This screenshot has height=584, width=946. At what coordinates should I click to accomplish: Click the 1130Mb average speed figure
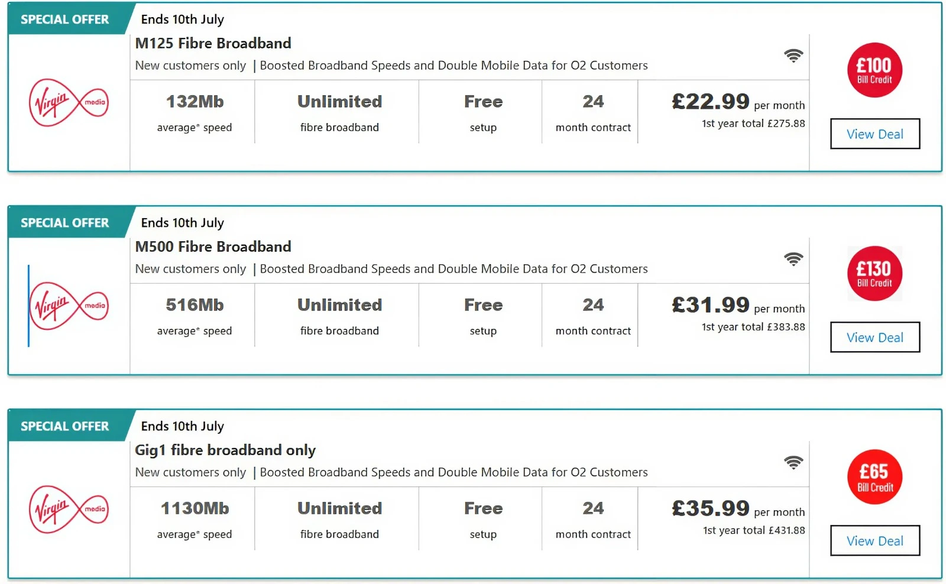tap(195, 508)
